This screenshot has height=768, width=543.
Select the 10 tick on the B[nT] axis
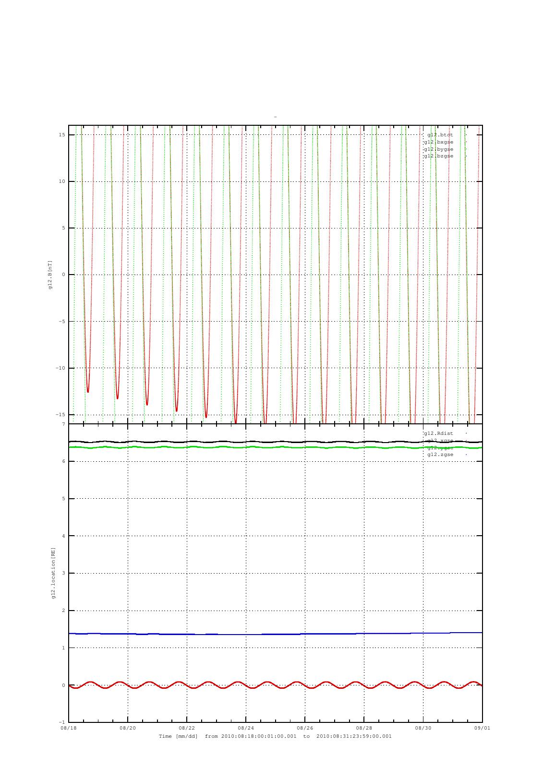62,181
